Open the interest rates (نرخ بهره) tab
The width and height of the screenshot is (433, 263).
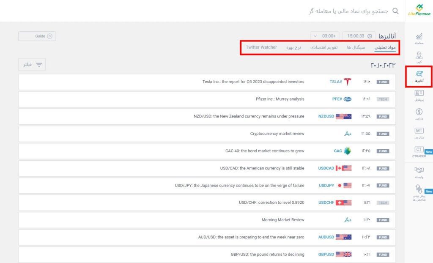[x=293, y=47]
